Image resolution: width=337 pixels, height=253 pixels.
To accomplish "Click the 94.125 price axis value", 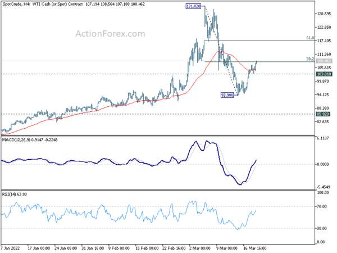I will coord(323,94).
